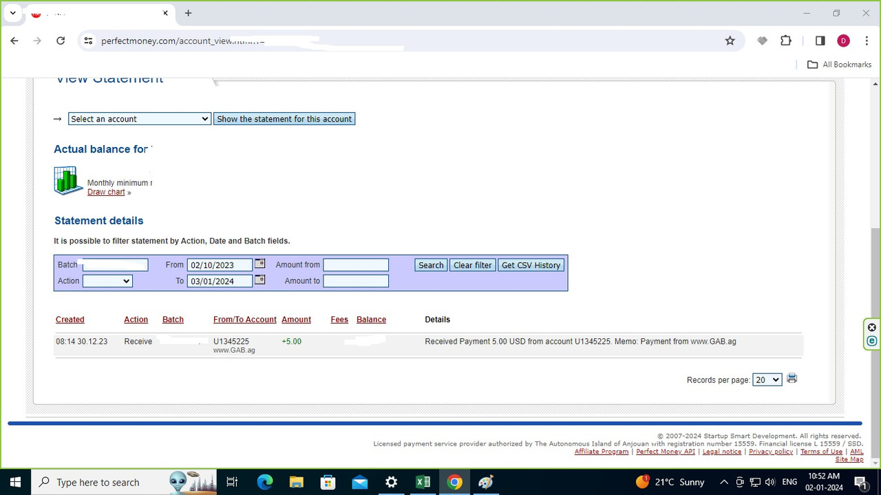
Task: Open calendar picker for From date
Action: tap(260, 264)
